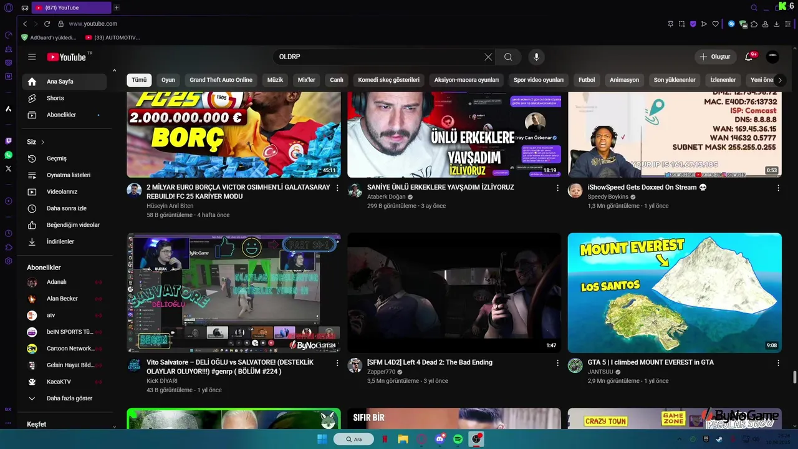Open the Cartoon Network subscription channel
The height and width of the screenshot is (449, 798).
64,349
